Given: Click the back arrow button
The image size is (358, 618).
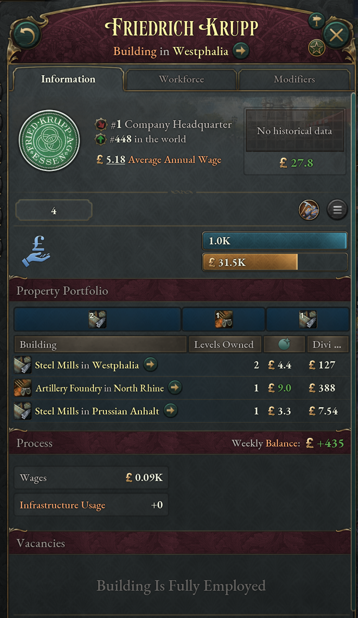Looking at the screenshot, I should point(27,35).
